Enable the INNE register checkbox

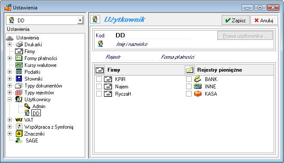(189, 87)
